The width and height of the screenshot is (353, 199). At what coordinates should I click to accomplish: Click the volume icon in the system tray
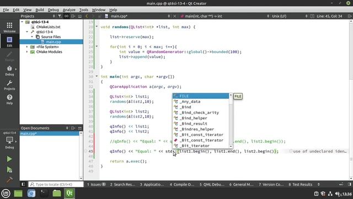[338, 194]
